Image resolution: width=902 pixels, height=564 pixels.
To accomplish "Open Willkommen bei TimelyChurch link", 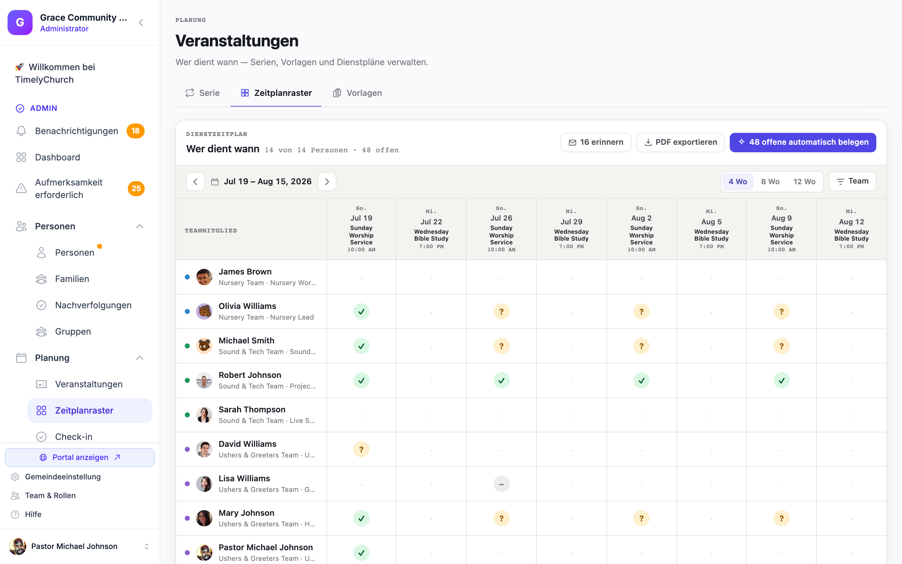I will point(80,74).
